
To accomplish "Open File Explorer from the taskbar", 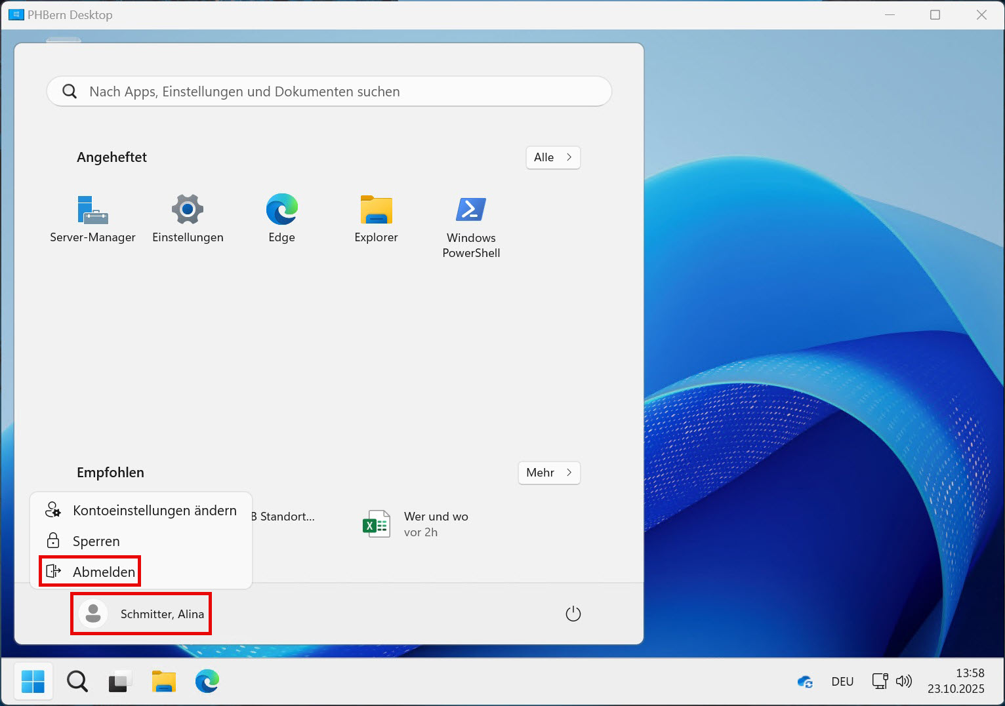I will (163, 681).
